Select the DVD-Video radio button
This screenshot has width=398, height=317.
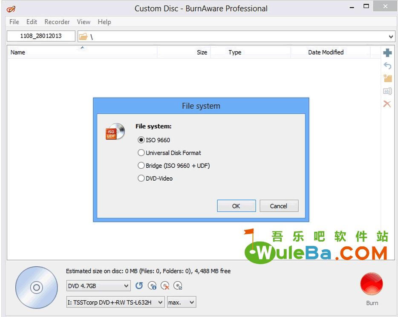click(141, 179)
